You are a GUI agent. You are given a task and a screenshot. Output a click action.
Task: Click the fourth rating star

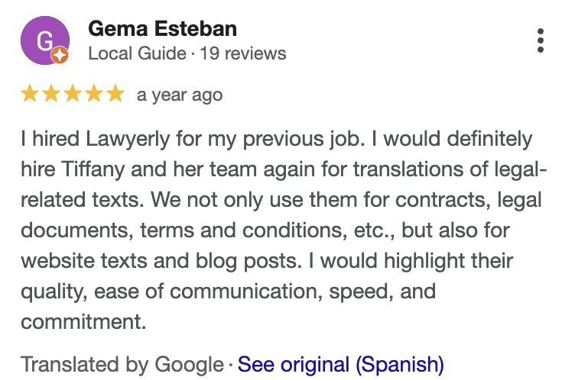(x=93, y=94)
